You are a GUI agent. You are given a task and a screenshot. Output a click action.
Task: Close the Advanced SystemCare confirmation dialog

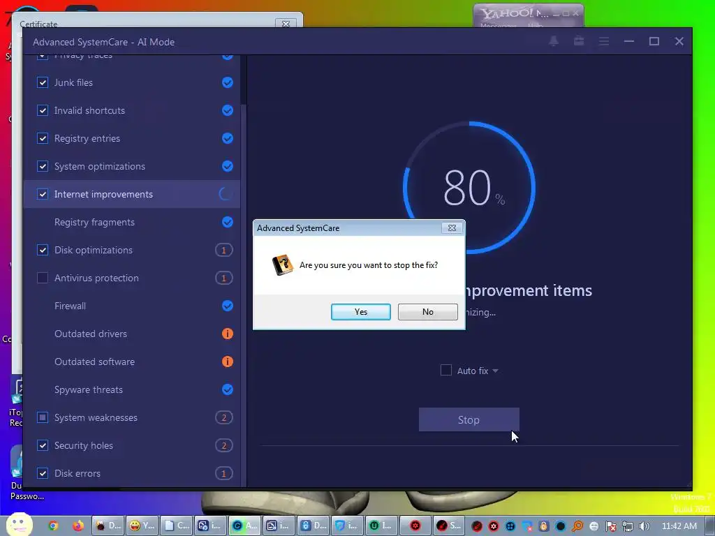coord(452,228)
